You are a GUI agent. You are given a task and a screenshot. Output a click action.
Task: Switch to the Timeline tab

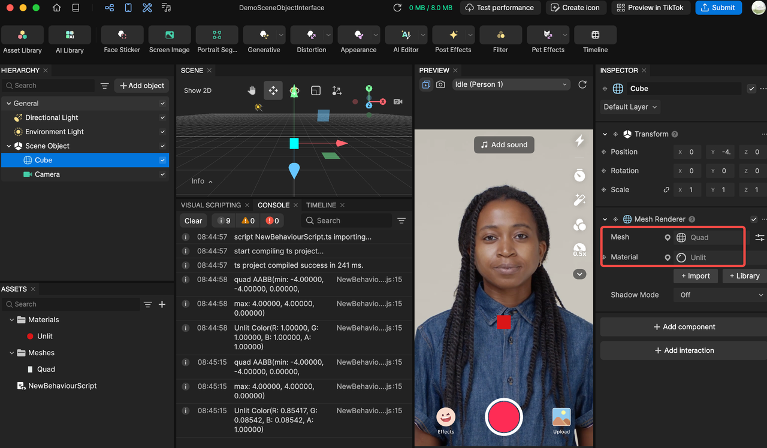point(321,205)
